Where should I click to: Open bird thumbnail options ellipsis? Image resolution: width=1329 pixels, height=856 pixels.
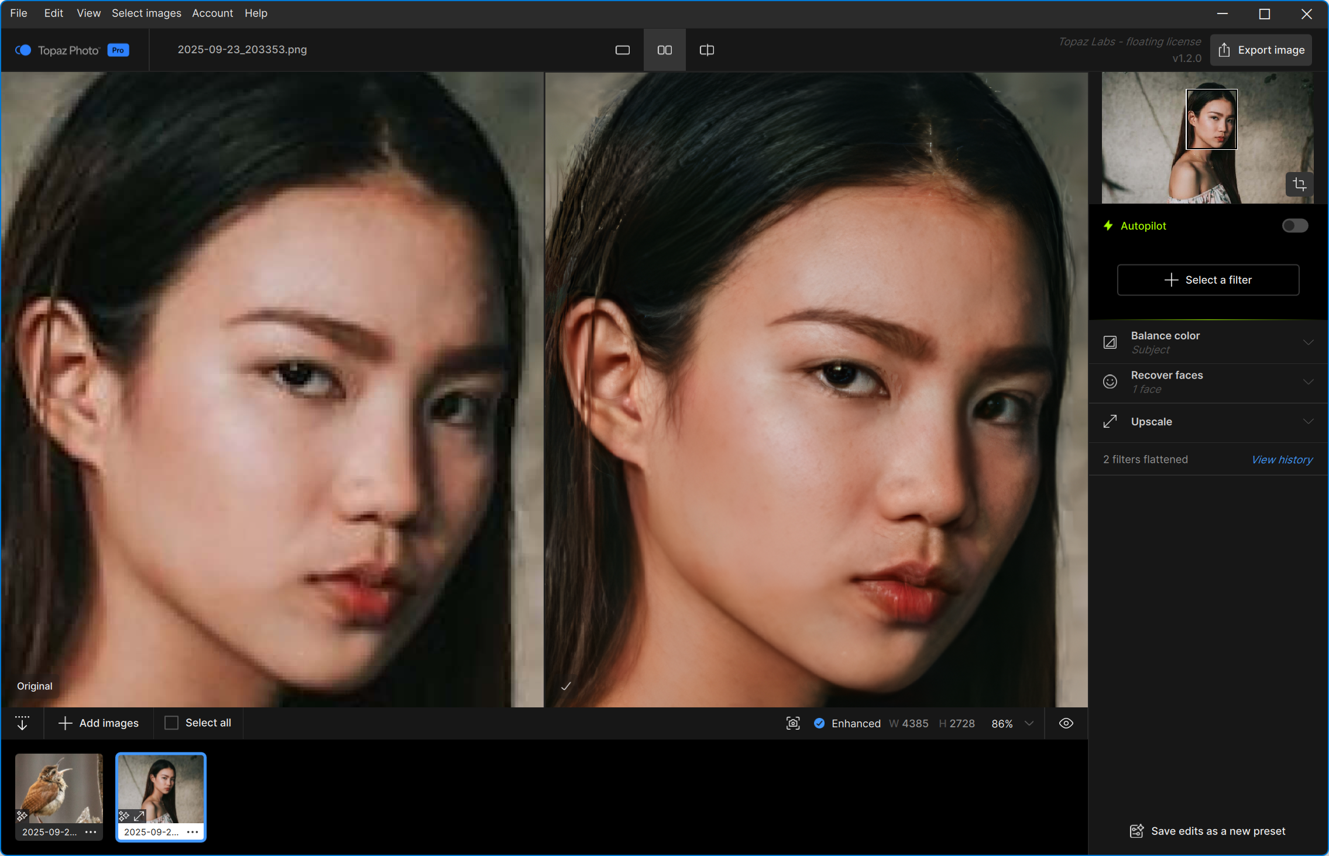[x=91, y=831]
